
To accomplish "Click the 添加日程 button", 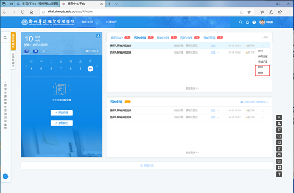I will [x=62, y=113].
